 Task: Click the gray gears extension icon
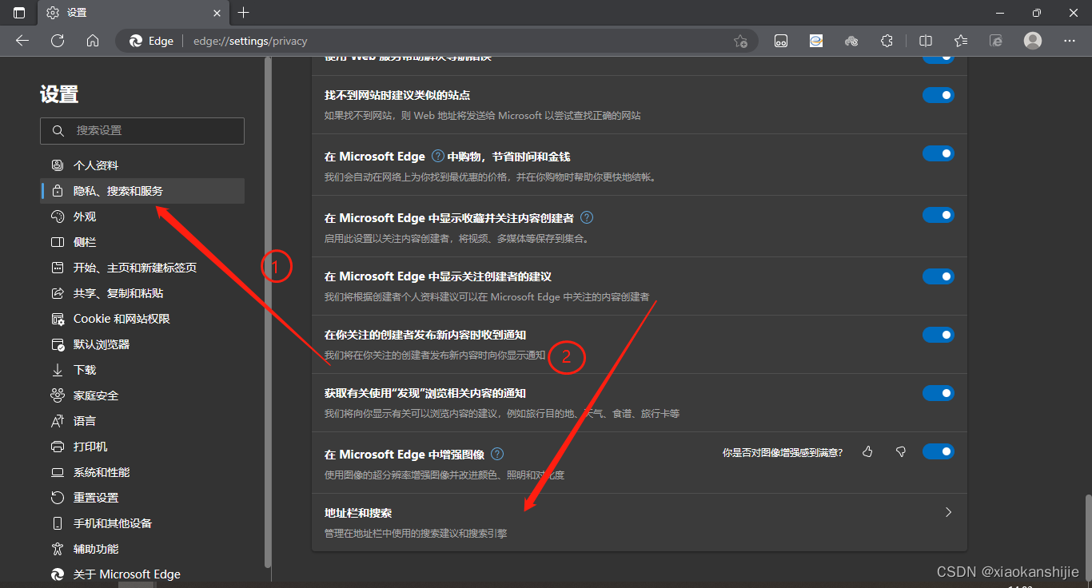click(x=851, y=41)
